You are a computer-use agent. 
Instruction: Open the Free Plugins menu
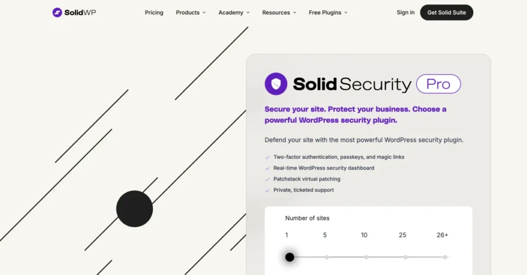[x=328, y=12]
